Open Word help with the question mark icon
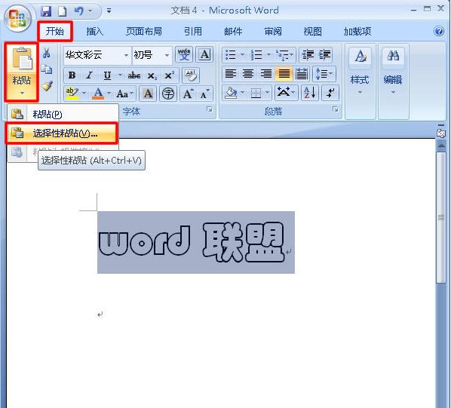Screen dimensions: 451x408 (439, 31)
